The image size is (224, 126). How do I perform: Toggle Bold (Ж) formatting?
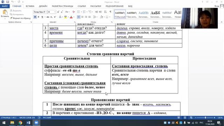[35, 17]
